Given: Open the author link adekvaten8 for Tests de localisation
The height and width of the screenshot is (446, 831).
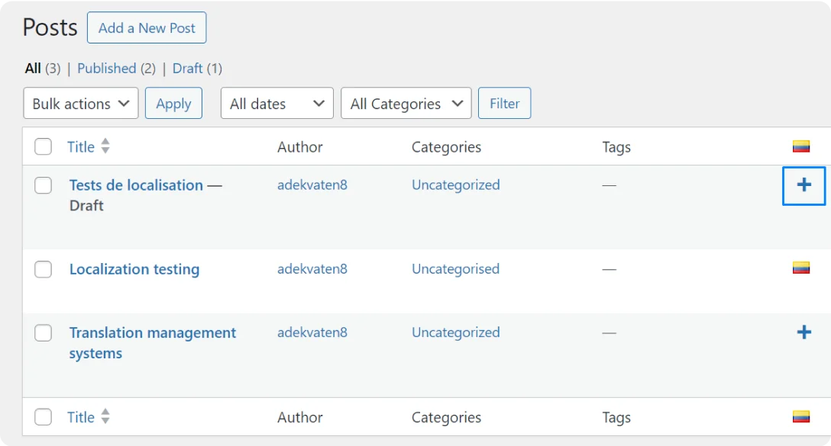Looking at the screenshot, I should (312, 184).
